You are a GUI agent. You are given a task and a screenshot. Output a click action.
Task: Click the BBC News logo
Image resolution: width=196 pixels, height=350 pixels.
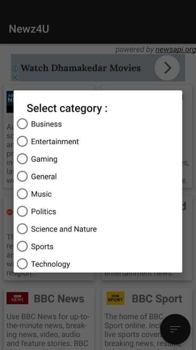tap(17, 298)
